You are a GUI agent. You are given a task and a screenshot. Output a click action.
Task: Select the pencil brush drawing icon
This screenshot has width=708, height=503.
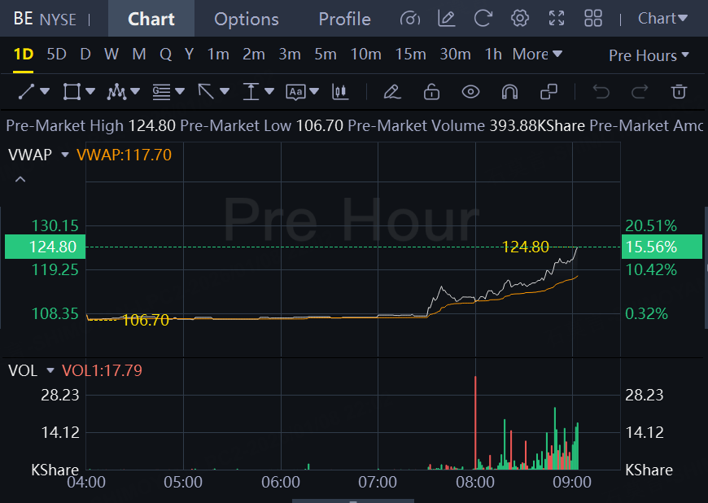tap(392, 92)
